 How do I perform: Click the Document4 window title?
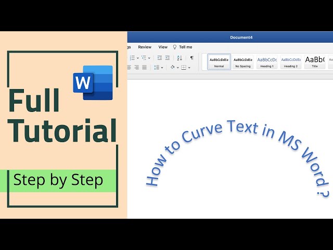[x=241, y=37]
